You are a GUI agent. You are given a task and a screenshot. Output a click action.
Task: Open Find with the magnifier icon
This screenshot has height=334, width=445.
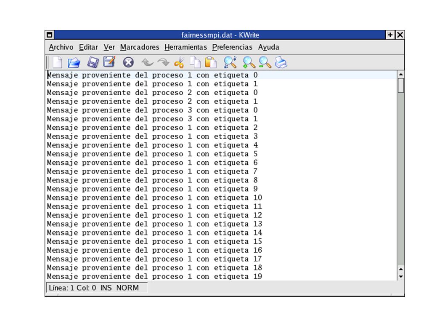point(230,62)
